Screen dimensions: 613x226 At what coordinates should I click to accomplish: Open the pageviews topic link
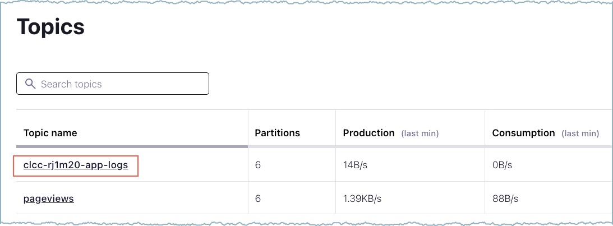[48, 199]
